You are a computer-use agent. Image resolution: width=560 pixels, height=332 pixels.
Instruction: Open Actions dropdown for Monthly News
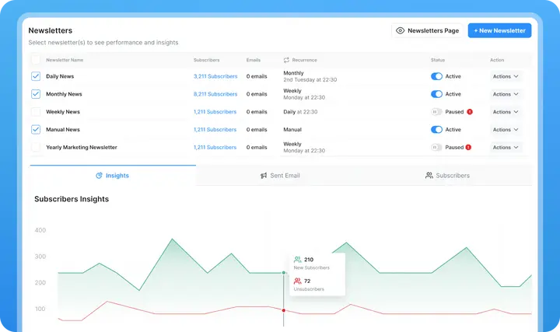(x=506, y=94)
